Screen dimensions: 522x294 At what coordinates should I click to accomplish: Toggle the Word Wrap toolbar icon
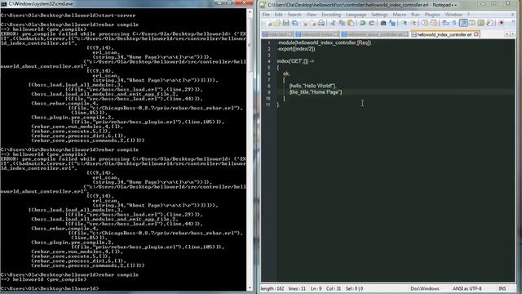coord(445,23)
